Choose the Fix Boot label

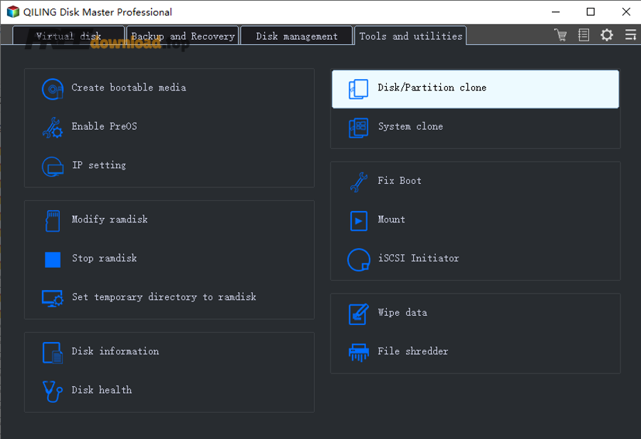[x=400, y=180]
